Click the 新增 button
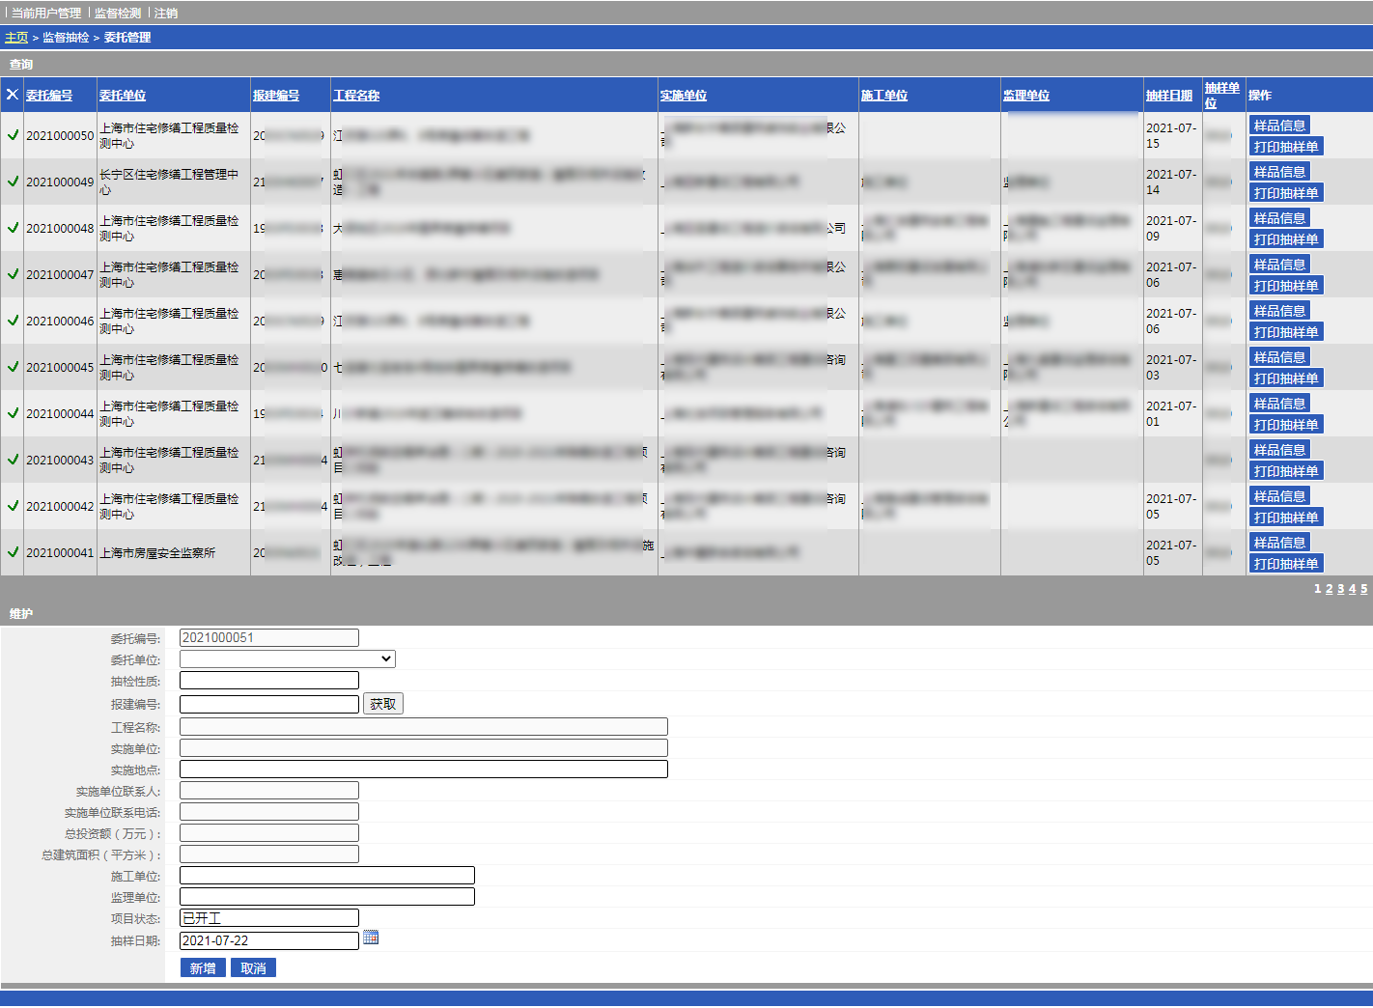Image resolution: width=1373 pixels, height=1008 pixels. [x=203, y=967]
